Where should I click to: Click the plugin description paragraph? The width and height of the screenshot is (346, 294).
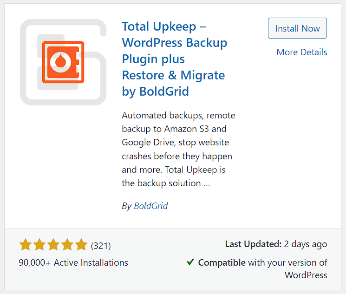[x=179, y=149]
